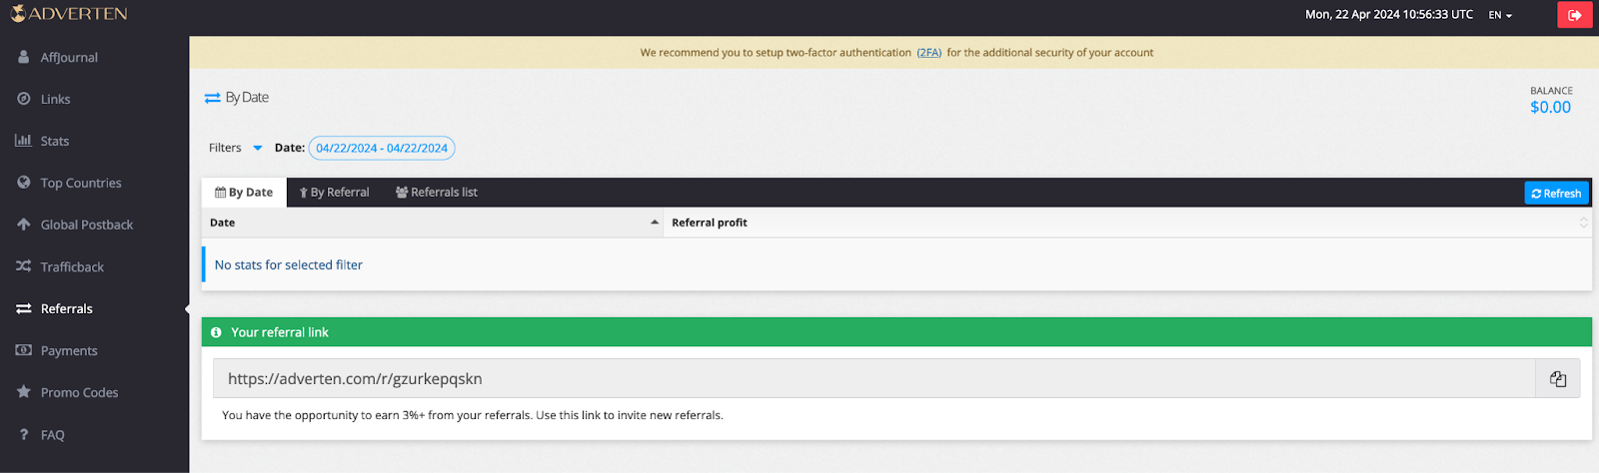
Task: Click the $0.00 balance amount
Action: pos(1550,107)
